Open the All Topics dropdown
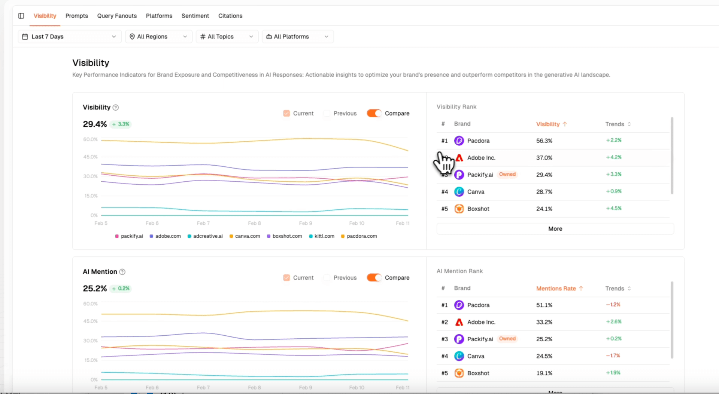 227,37
